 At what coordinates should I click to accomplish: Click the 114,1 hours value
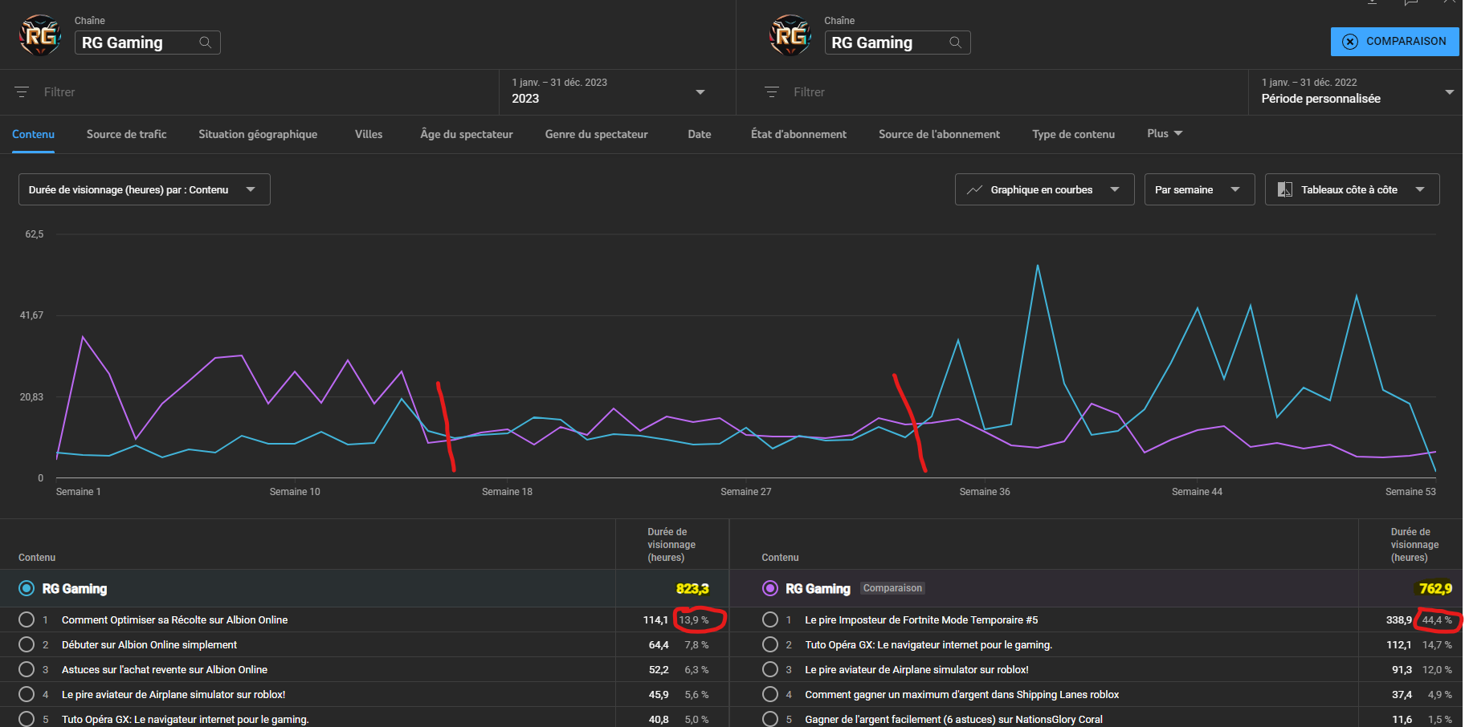point(655,619)
